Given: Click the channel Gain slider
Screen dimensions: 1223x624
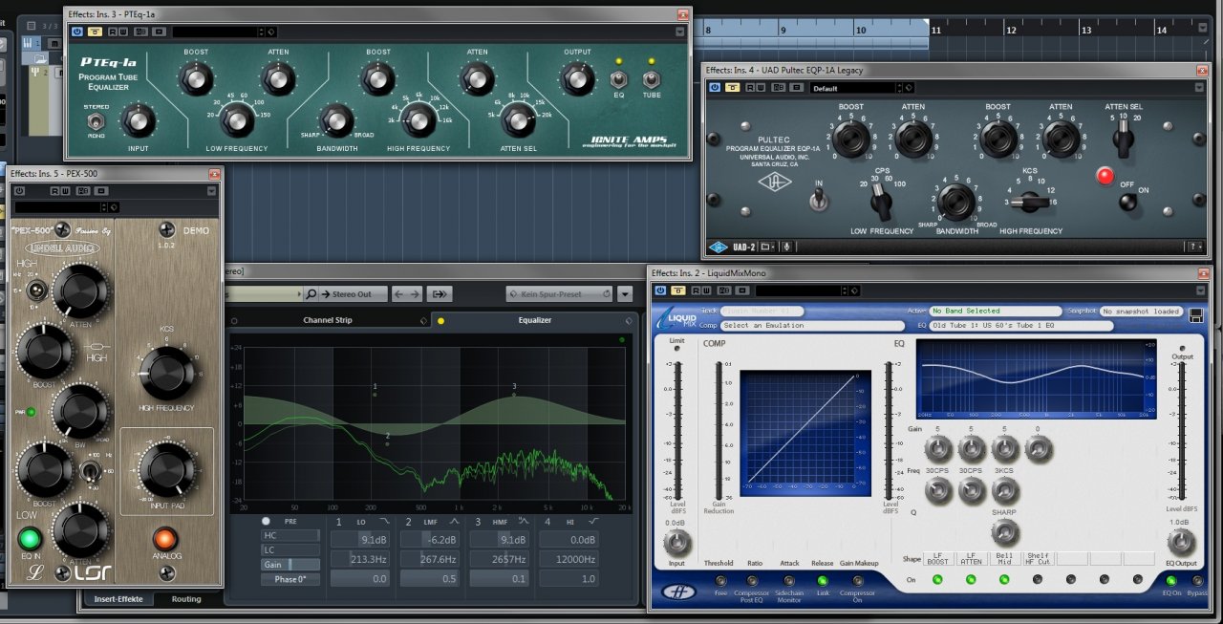Looking at the screenshot, I should click(x=290, y=565).
